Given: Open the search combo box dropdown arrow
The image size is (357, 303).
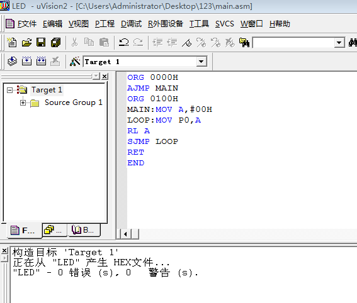Looking at the screenshot, I should tap(339, 43).
